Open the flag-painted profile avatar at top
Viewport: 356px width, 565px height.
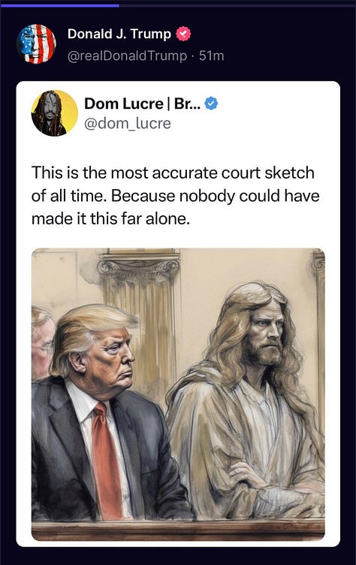tap(36, 44)
